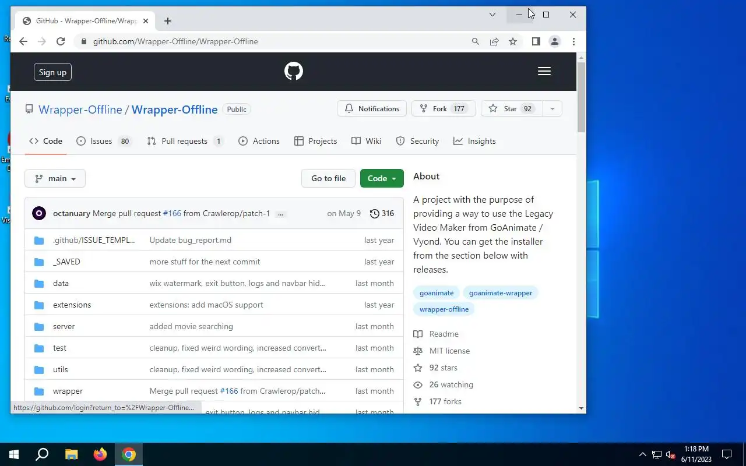Screen dimensions: 746x466
Task: Open the server folder
Action: (x=64, y=326)
